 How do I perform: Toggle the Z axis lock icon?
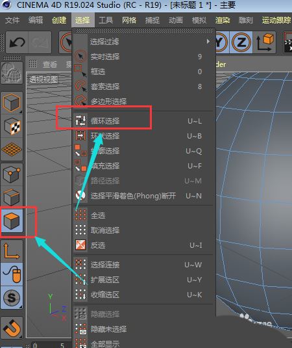coord(241,42)
